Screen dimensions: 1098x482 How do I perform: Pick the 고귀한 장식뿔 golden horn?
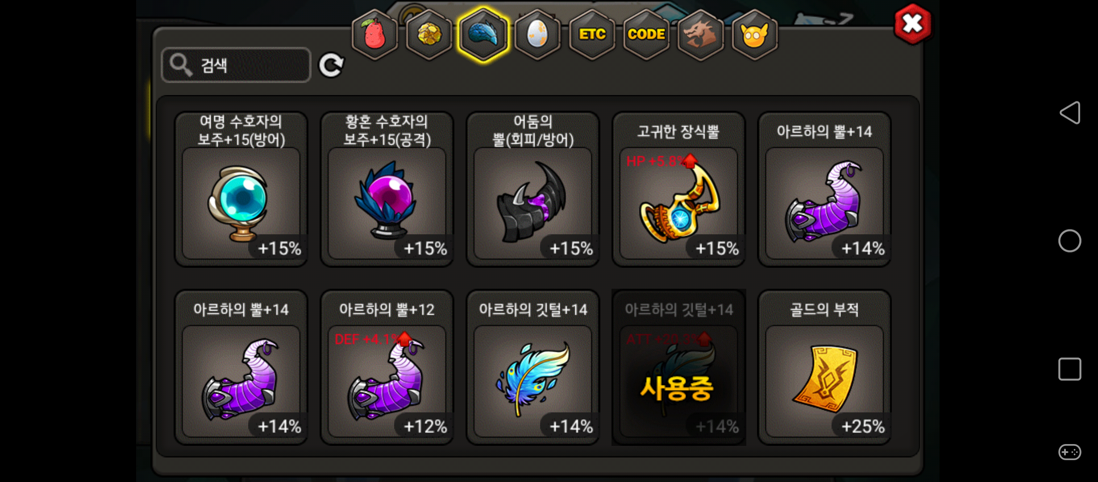(x=678, y=189)
